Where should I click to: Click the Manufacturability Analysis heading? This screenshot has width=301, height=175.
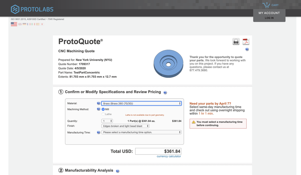(x=89, y=170)
